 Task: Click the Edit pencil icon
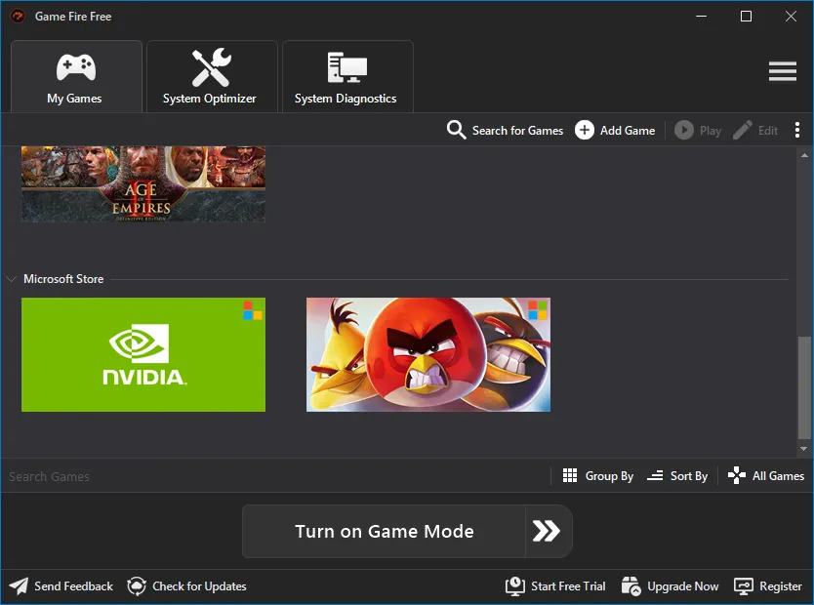point(743,130)
